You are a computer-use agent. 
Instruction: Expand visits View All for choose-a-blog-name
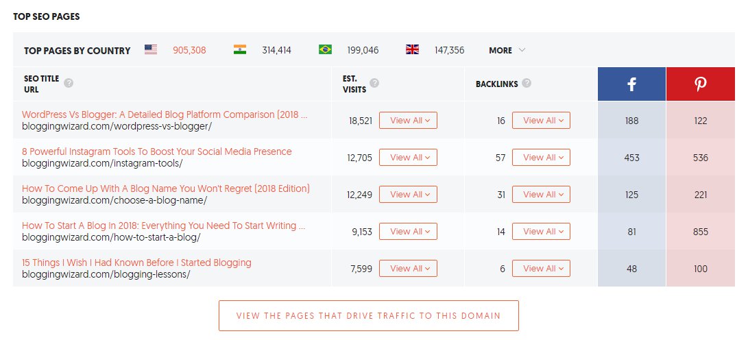tap(409, 195)
